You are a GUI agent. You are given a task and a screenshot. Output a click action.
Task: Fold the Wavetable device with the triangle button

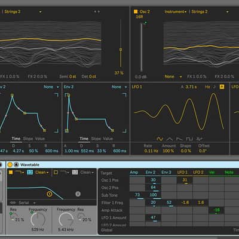(x=16, y=165)
